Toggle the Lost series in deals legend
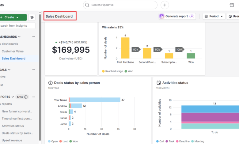This screenshot has width=239, height=144. coord(63,141)
